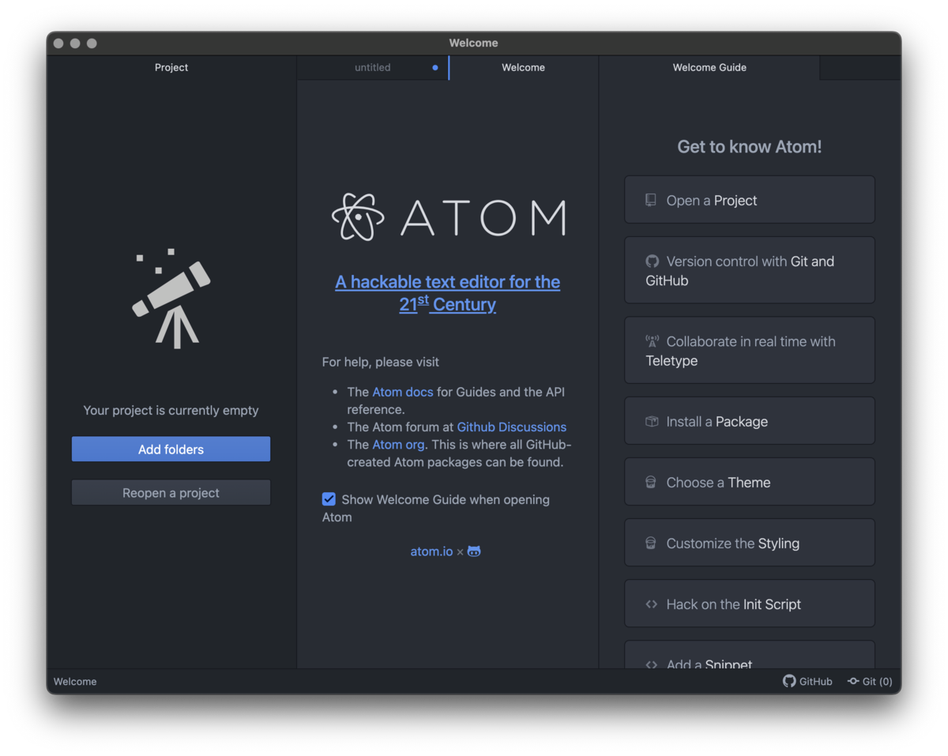Click the ATOM wordmark text
This screenshot has width=948, height=756.
pos(483,217)
